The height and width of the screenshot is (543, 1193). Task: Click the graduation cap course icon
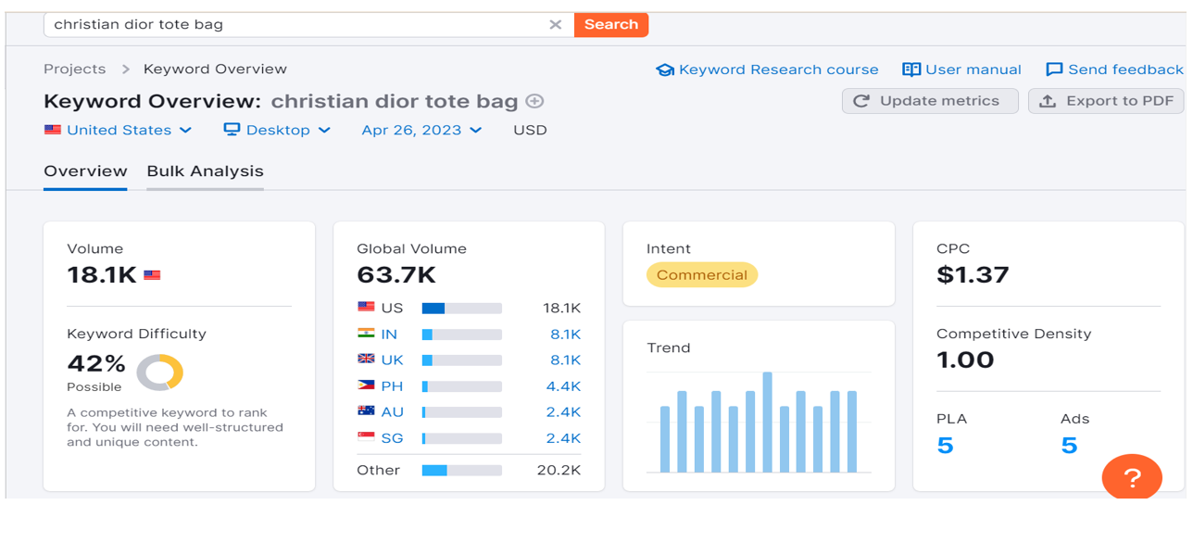click(x=665, y=70)
